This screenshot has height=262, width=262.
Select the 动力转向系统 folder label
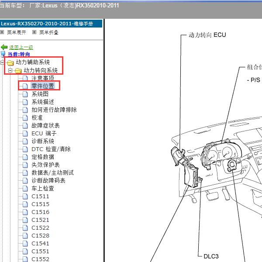[41, 70]
